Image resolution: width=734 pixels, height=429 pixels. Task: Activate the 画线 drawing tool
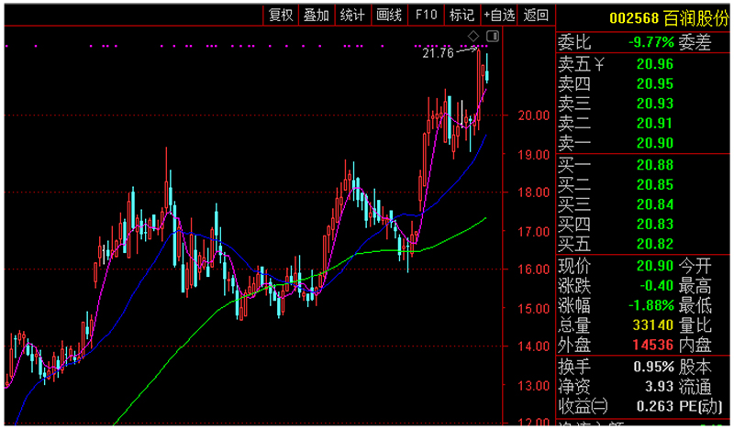click(x=389, y=14)
